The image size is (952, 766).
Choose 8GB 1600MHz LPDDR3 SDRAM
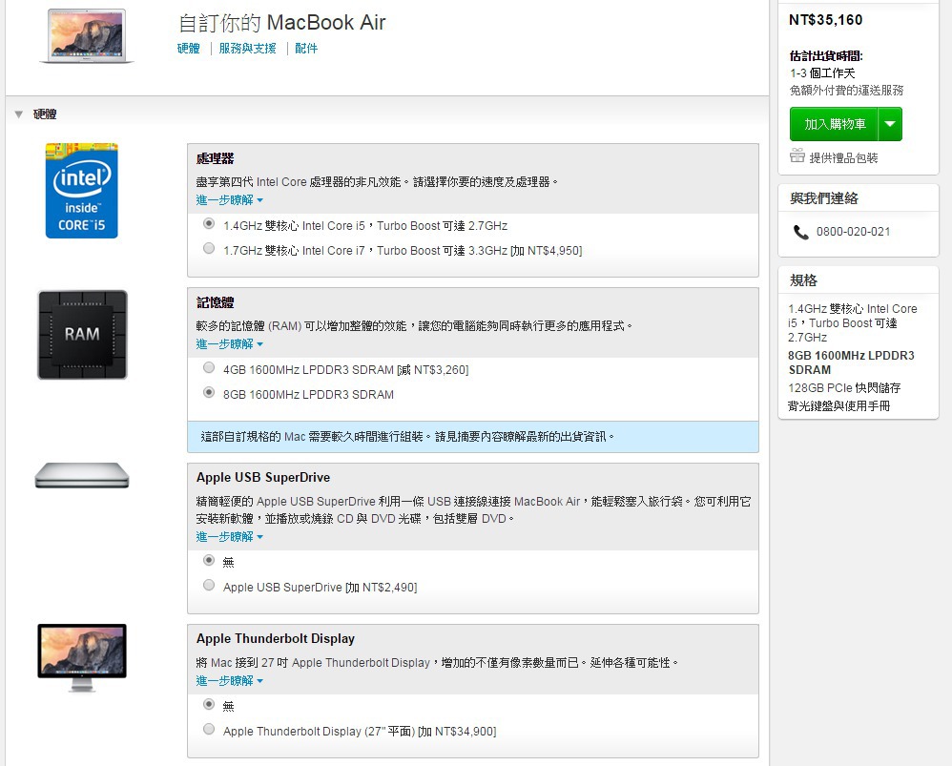tap(209, 393)
